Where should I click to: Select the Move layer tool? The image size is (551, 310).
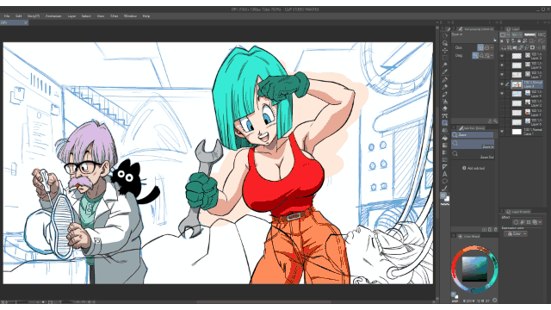point(445,50)
